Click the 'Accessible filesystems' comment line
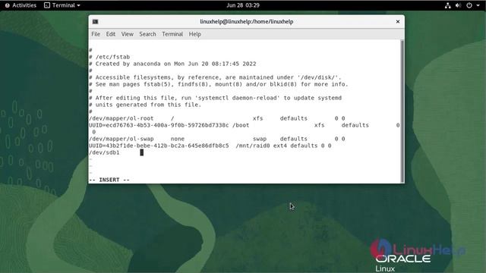The image size is (486, 273). tap(215, 77)
